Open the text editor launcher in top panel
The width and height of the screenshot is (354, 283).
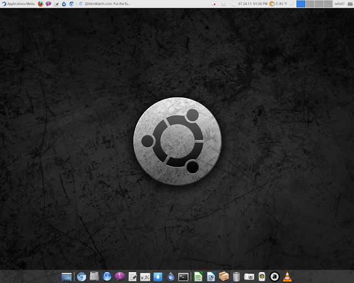tap(56, 4)
